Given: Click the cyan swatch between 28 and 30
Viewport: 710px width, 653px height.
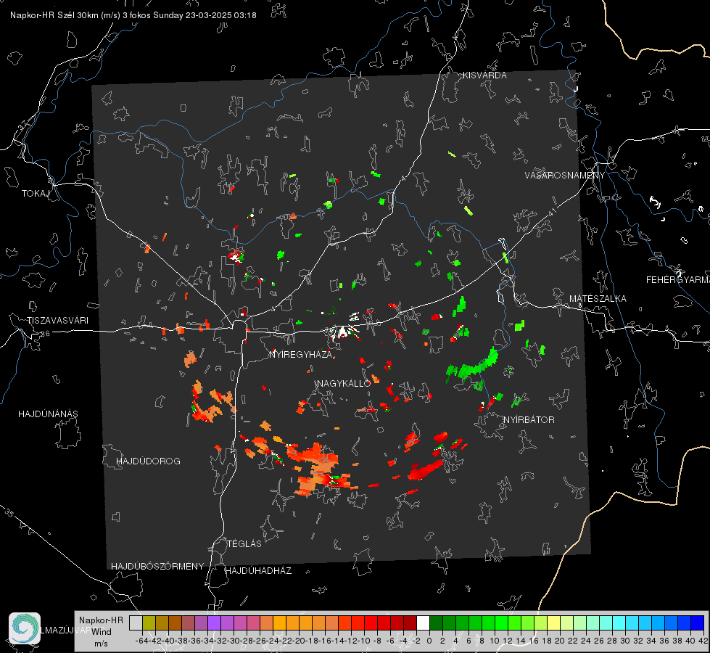Looking at the screenshot, I should [x=619, y=623].
